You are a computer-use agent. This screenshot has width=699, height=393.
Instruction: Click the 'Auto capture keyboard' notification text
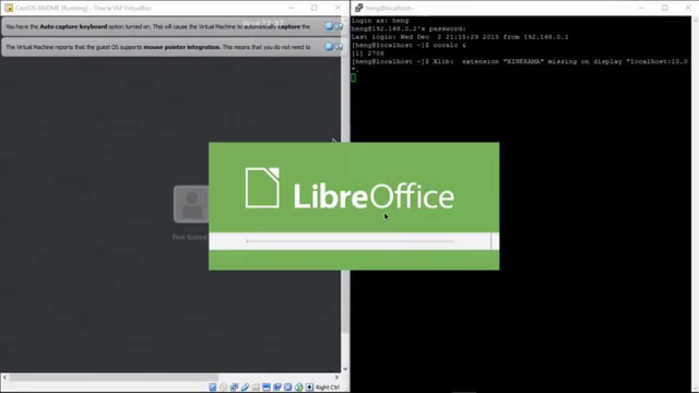[158, 26]
